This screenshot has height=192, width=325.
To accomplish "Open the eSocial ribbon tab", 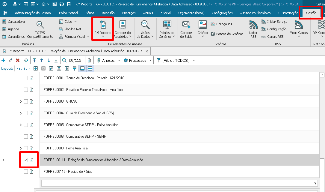I will (x=166, y=13).
